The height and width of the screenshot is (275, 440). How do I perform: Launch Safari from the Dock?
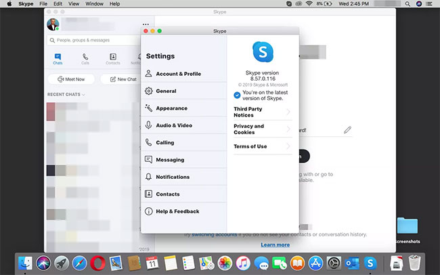point(80,263)
